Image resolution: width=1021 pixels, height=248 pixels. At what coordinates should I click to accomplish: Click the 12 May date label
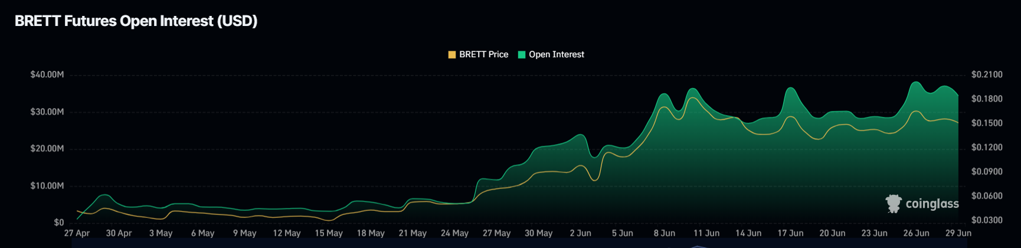pos(287,233)
